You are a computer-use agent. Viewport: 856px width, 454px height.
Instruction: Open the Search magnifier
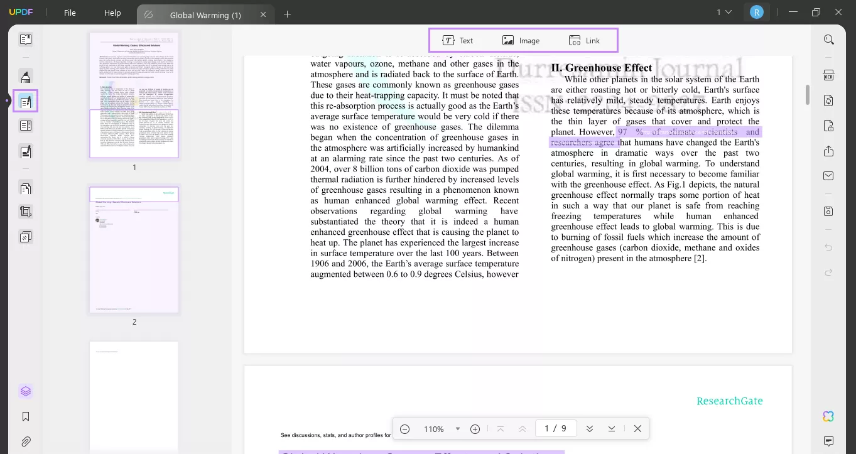(829, 40)
